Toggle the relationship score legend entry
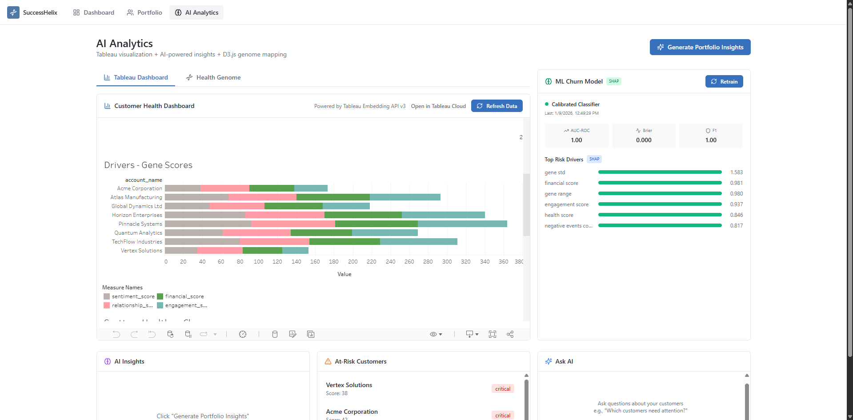The width and height of the screenshot is (853, 420). (x=128, y=305)
